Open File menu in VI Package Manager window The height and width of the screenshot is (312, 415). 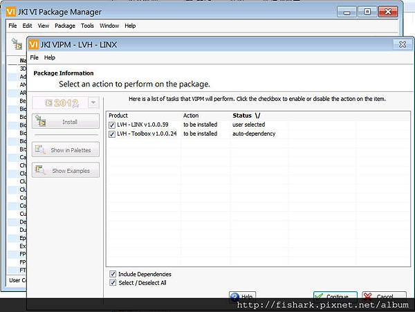(12, 26)
